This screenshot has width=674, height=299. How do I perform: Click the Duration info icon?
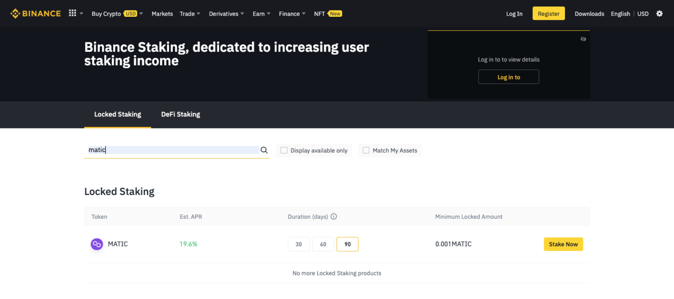334,217
